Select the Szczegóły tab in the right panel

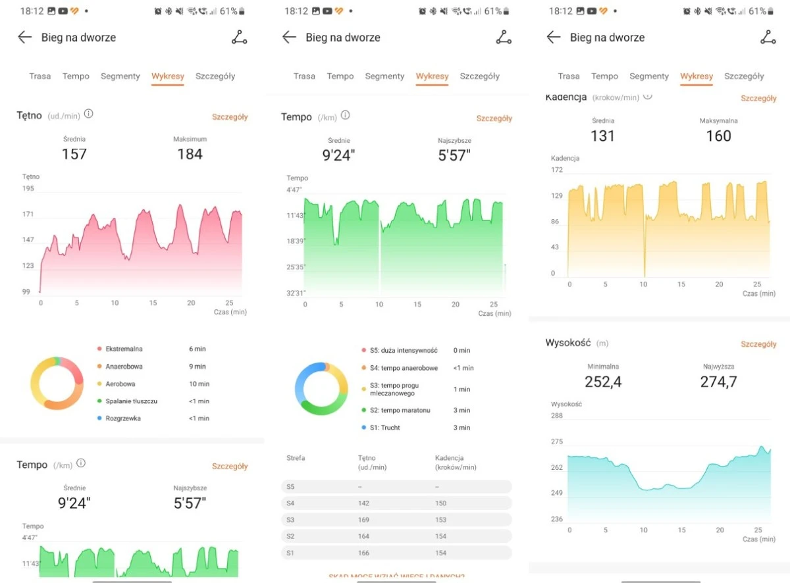point(744,76)
